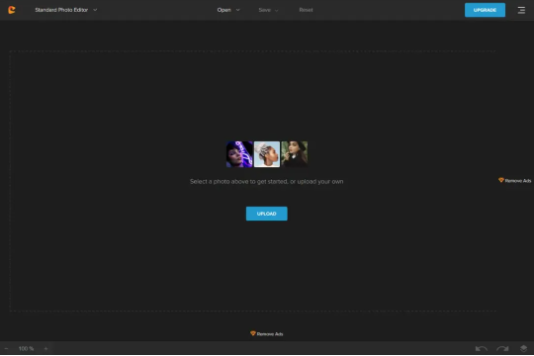Click the orange app logo

12,10
